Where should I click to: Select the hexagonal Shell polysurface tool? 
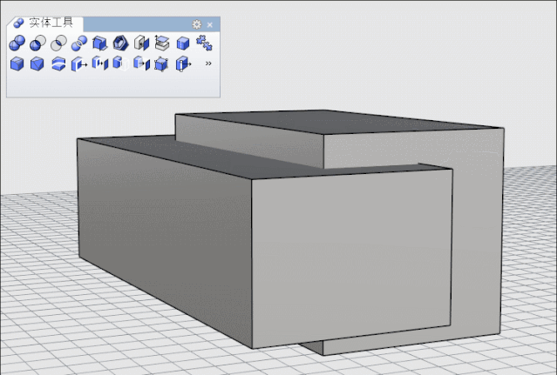click(x=120, y=43)
